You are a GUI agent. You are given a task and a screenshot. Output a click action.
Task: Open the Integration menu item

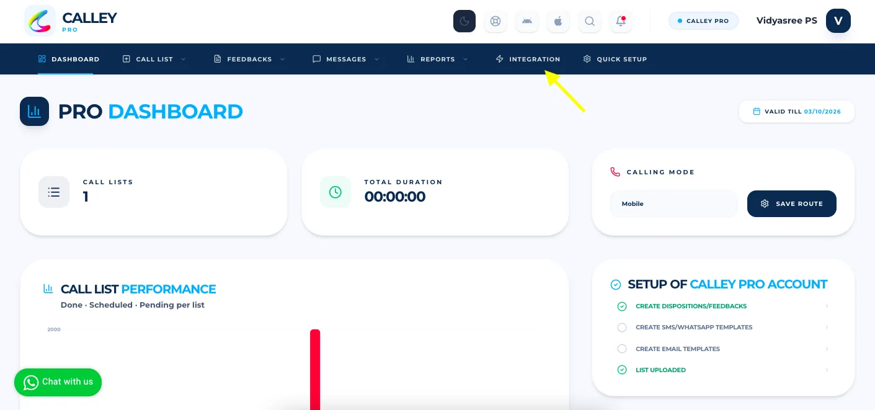pyautogui.click(x=528, y=59)
